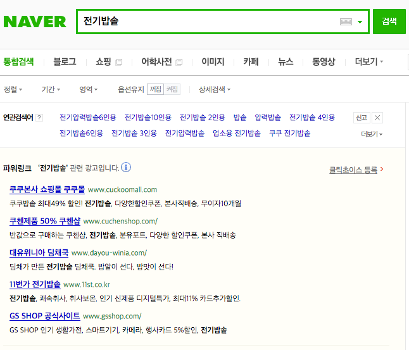
Task: Expand the 상세검색 dropdown
Action: pyautogui.click(x=215, y=89)
